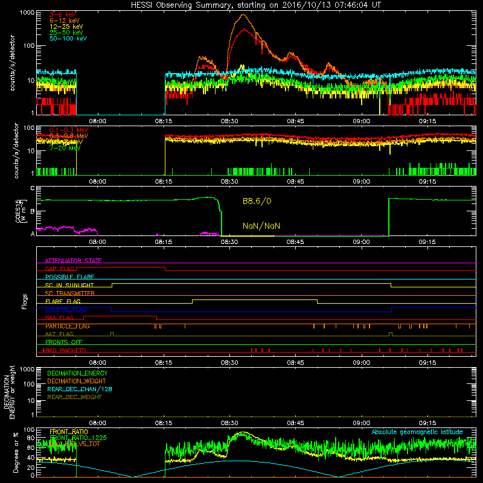Select the ATTENUATOR_STATE flag label
483x483 pixels.
coord(73,261)
